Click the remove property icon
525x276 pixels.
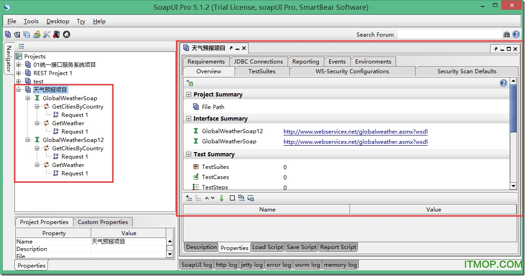tap(198, 198)
